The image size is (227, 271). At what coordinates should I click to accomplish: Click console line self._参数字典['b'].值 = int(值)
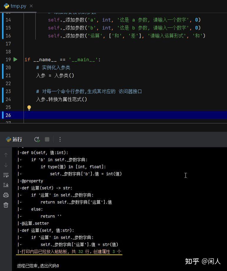[x=86, y=174]
